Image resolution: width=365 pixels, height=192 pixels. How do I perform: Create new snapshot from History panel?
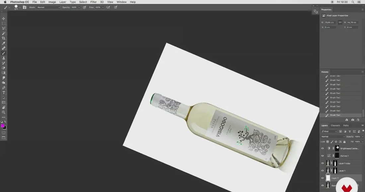[x=353, y=120]
